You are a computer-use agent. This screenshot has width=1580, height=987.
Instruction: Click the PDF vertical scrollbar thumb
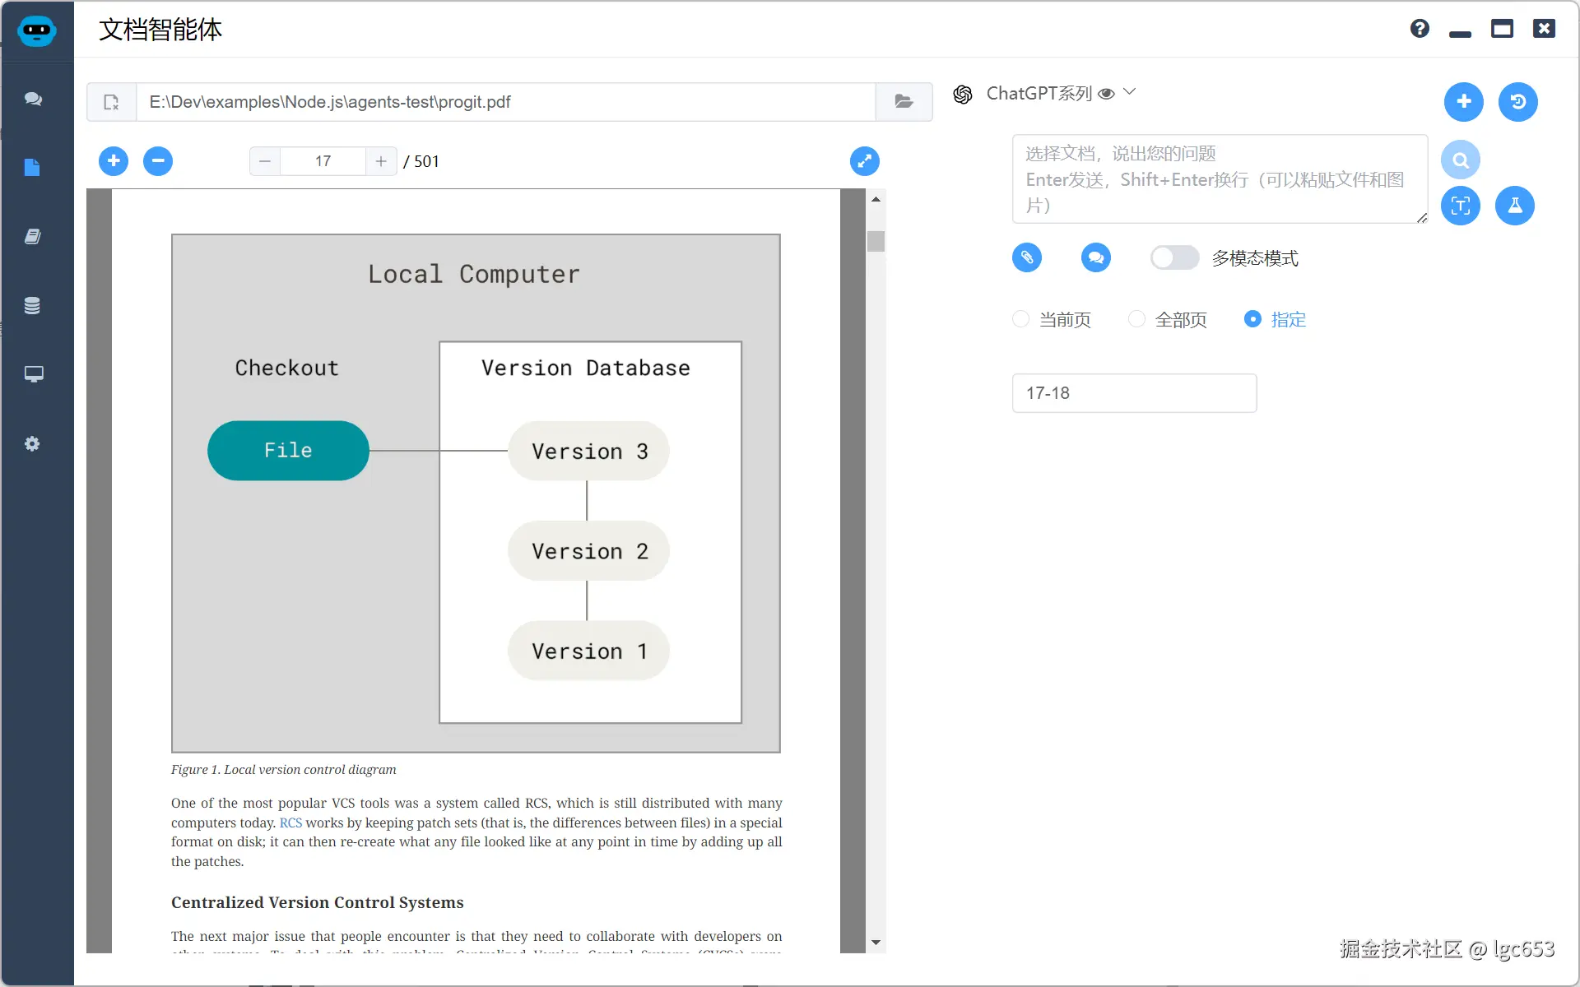[x=876, y=241]
